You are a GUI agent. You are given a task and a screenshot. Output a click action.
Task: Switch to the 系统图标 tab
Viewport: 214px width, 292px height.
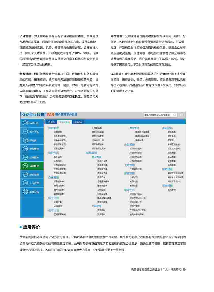(78, 122)
